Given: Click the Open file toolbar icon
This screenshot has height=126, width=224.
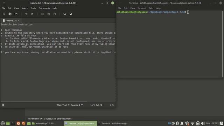Looking at the screenshot, I should [10, 14].
